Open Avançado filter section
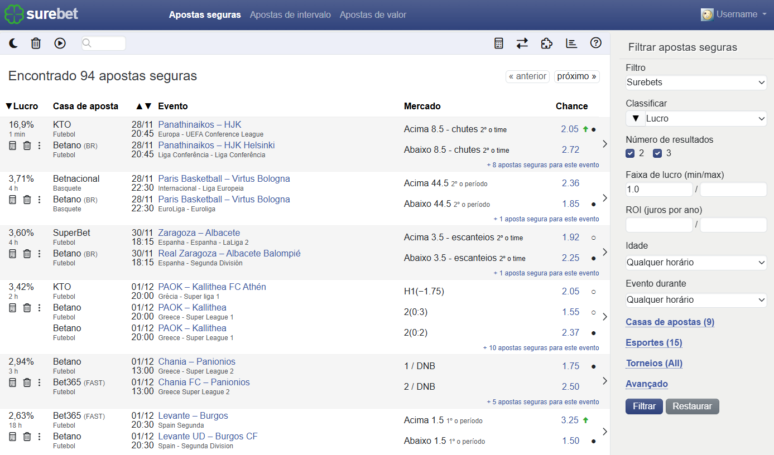The height and width of the screenshot is (455, 774). pos(647,384)
